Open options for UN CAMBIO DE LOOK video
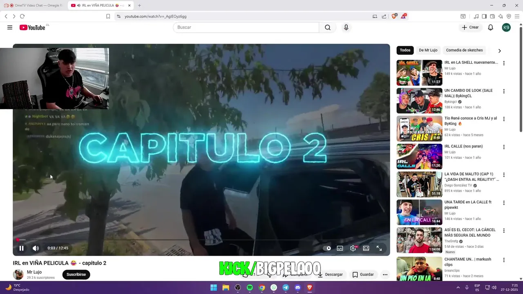 504,91
